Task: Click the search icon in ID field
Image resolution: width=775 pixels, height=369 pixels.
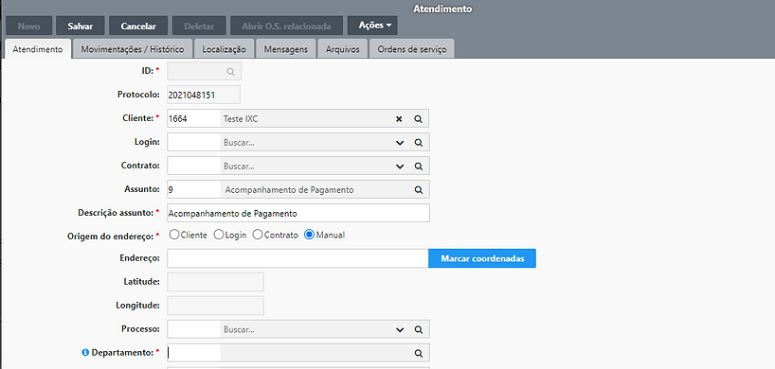Action: pos(230,72)
